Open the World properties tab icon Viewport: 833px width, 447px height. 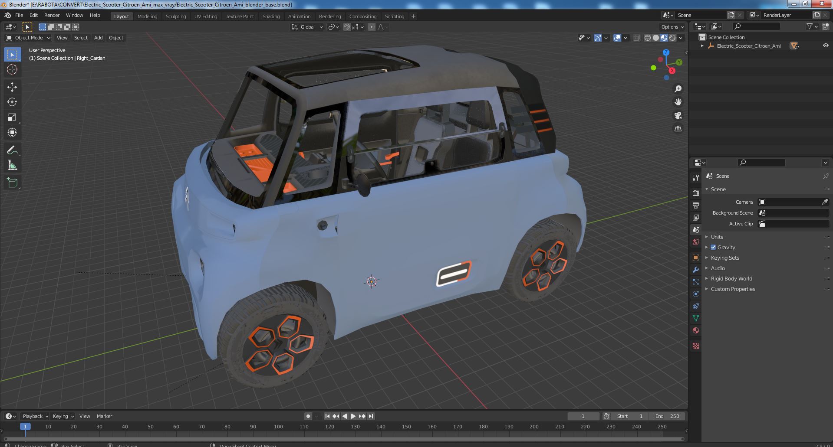[696, 242]
